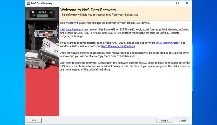Select the 'Welcome to NAS Data Recovery' heading

[x=88, y=10]
